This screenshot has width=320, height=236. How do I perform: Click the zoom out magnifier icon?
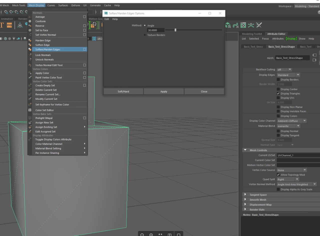click(x=142, y=235)
